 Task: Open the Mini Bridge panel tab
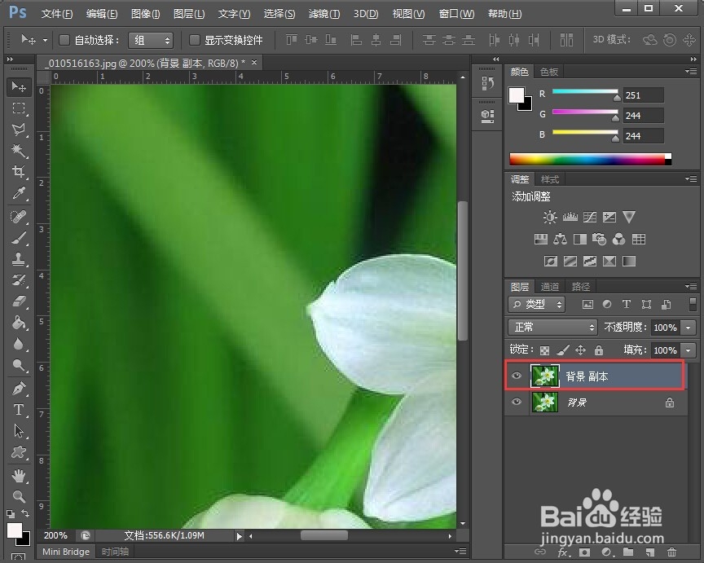pyautogui.click(x=66, y=552)
